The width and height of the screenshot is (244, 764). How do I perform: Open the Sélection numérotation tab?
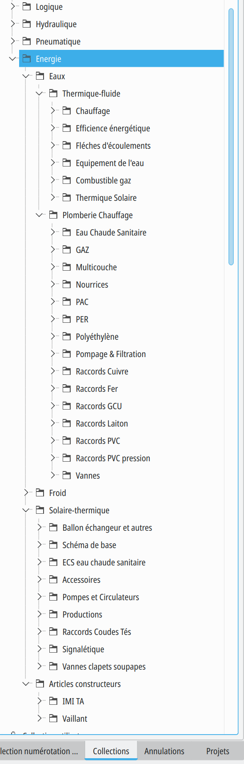pos(42,751)
